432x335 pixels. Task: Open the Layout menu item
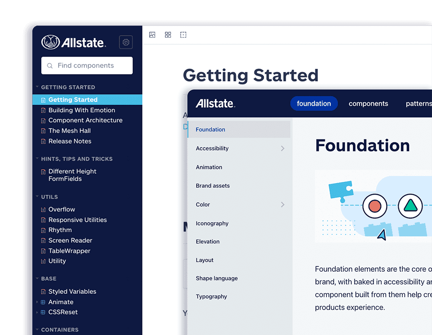tap(205, 260)
